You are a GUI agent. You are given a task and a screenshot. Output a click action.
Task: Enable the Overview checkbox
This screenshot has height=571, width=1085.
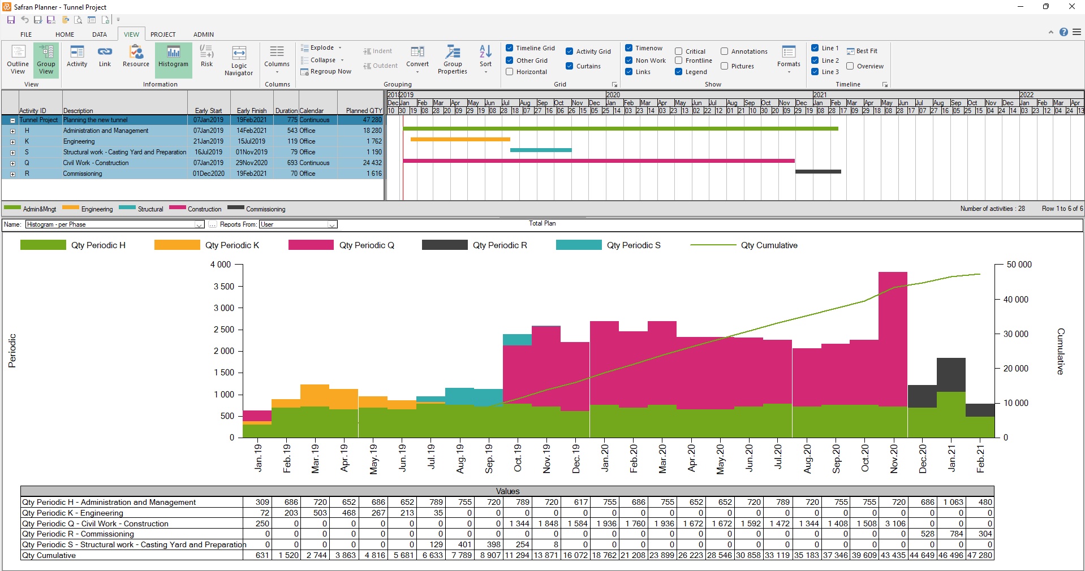(x=850, y=66)
